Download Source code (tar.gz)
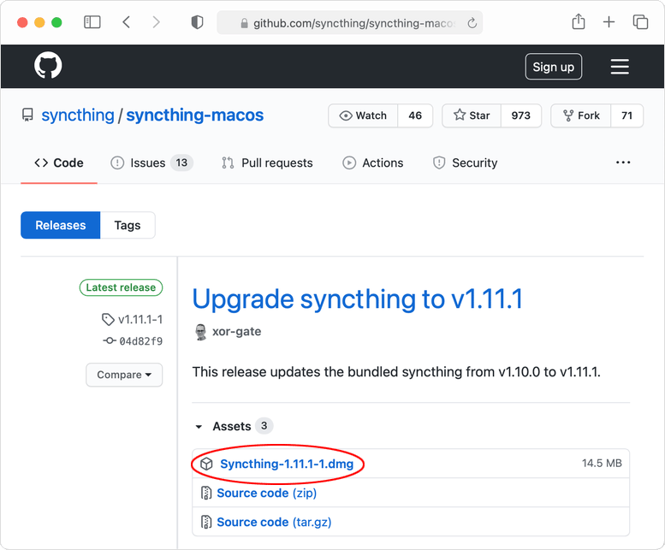Screen dimensions: 665x550 (274, 522)
